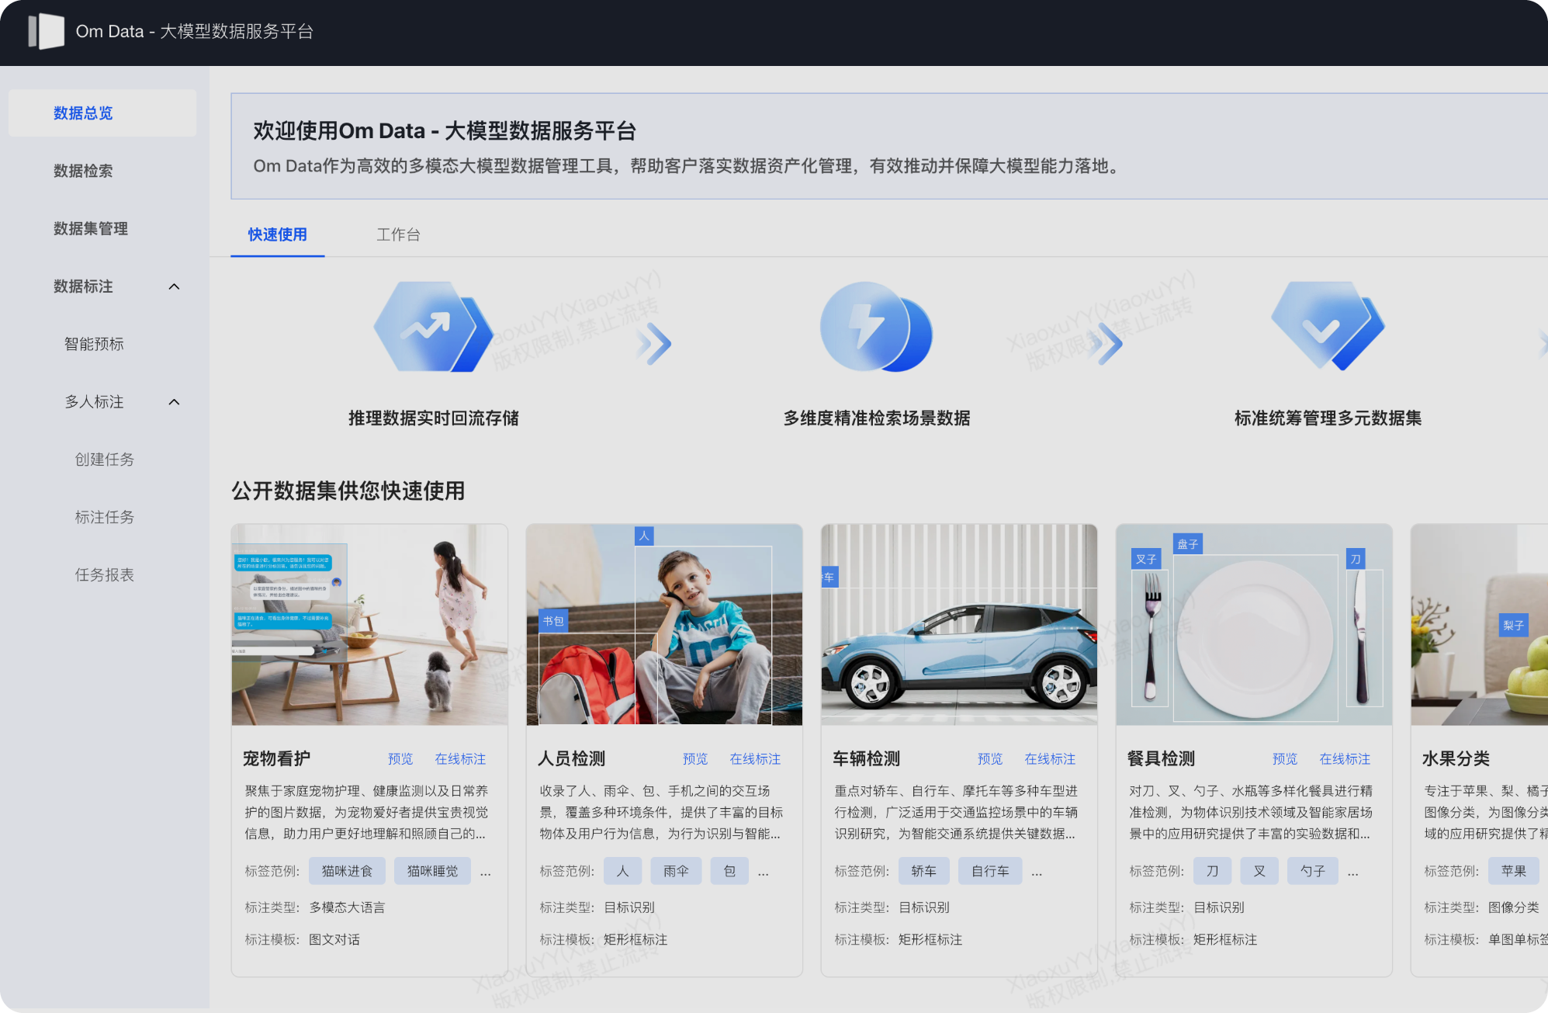Click the 餐具检测 plate thumbnail image
The width and height of the screenshot is (1548, 1013).
click(1254, 625)
